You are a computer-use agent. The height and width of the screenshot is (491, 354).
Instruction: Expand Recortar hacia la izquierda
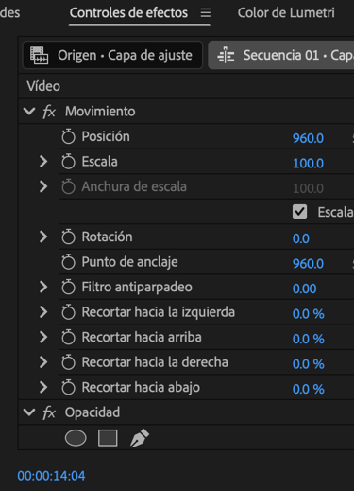point(43,312)
